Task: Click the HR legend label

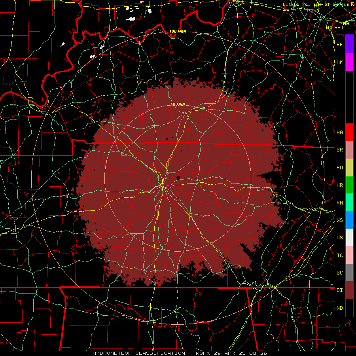Action: click(x=339, y=185)
